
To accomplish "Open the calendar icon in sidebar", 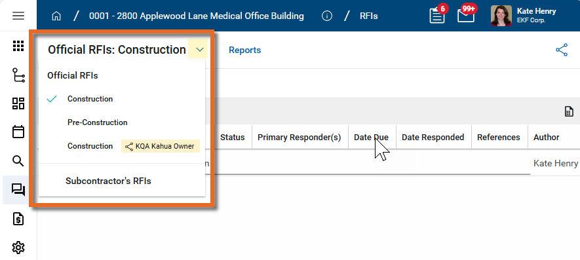I will point(18,132).
